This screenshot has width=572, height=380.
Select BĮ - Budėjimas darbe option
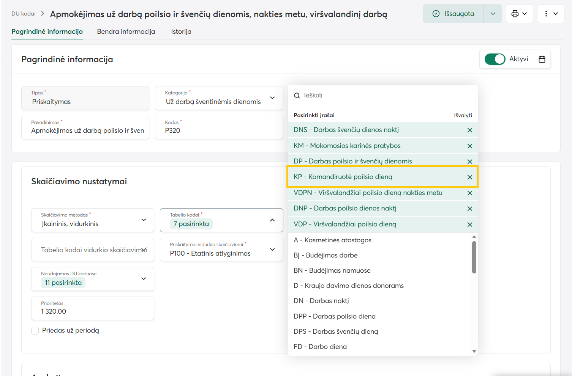380,255
